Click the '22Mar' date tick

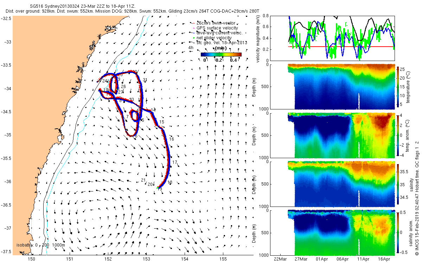click(x=280, y=259)
